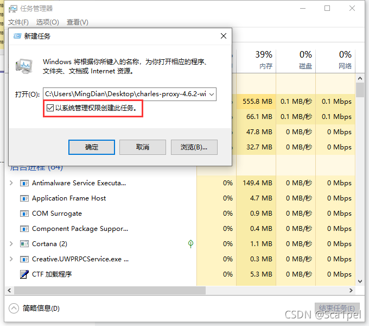Screen dimensions: 369x326
Task: Click the 5.3 MB memory cell
Action: 256,274
